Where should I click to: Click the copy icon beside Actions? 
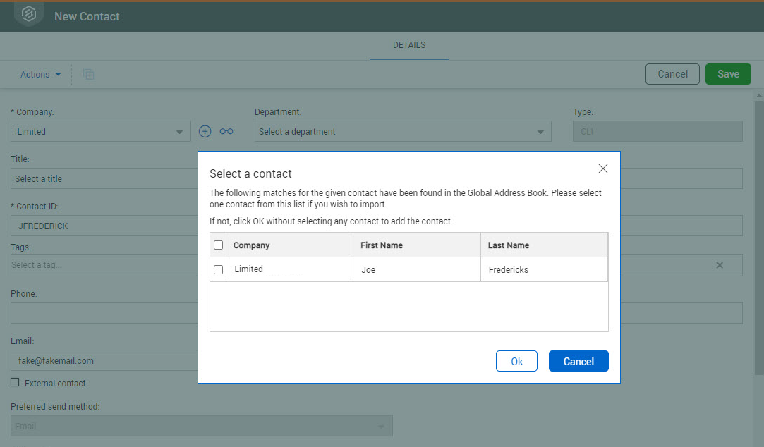[88, 74]
